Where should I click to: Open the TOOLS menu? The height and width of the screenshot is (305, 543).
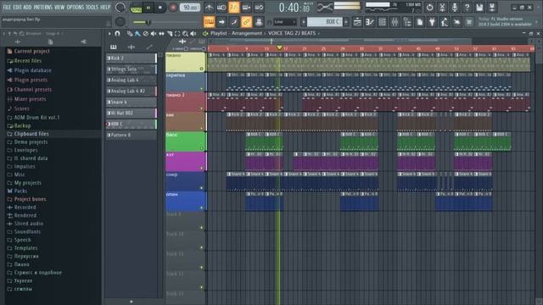[92, 8]
